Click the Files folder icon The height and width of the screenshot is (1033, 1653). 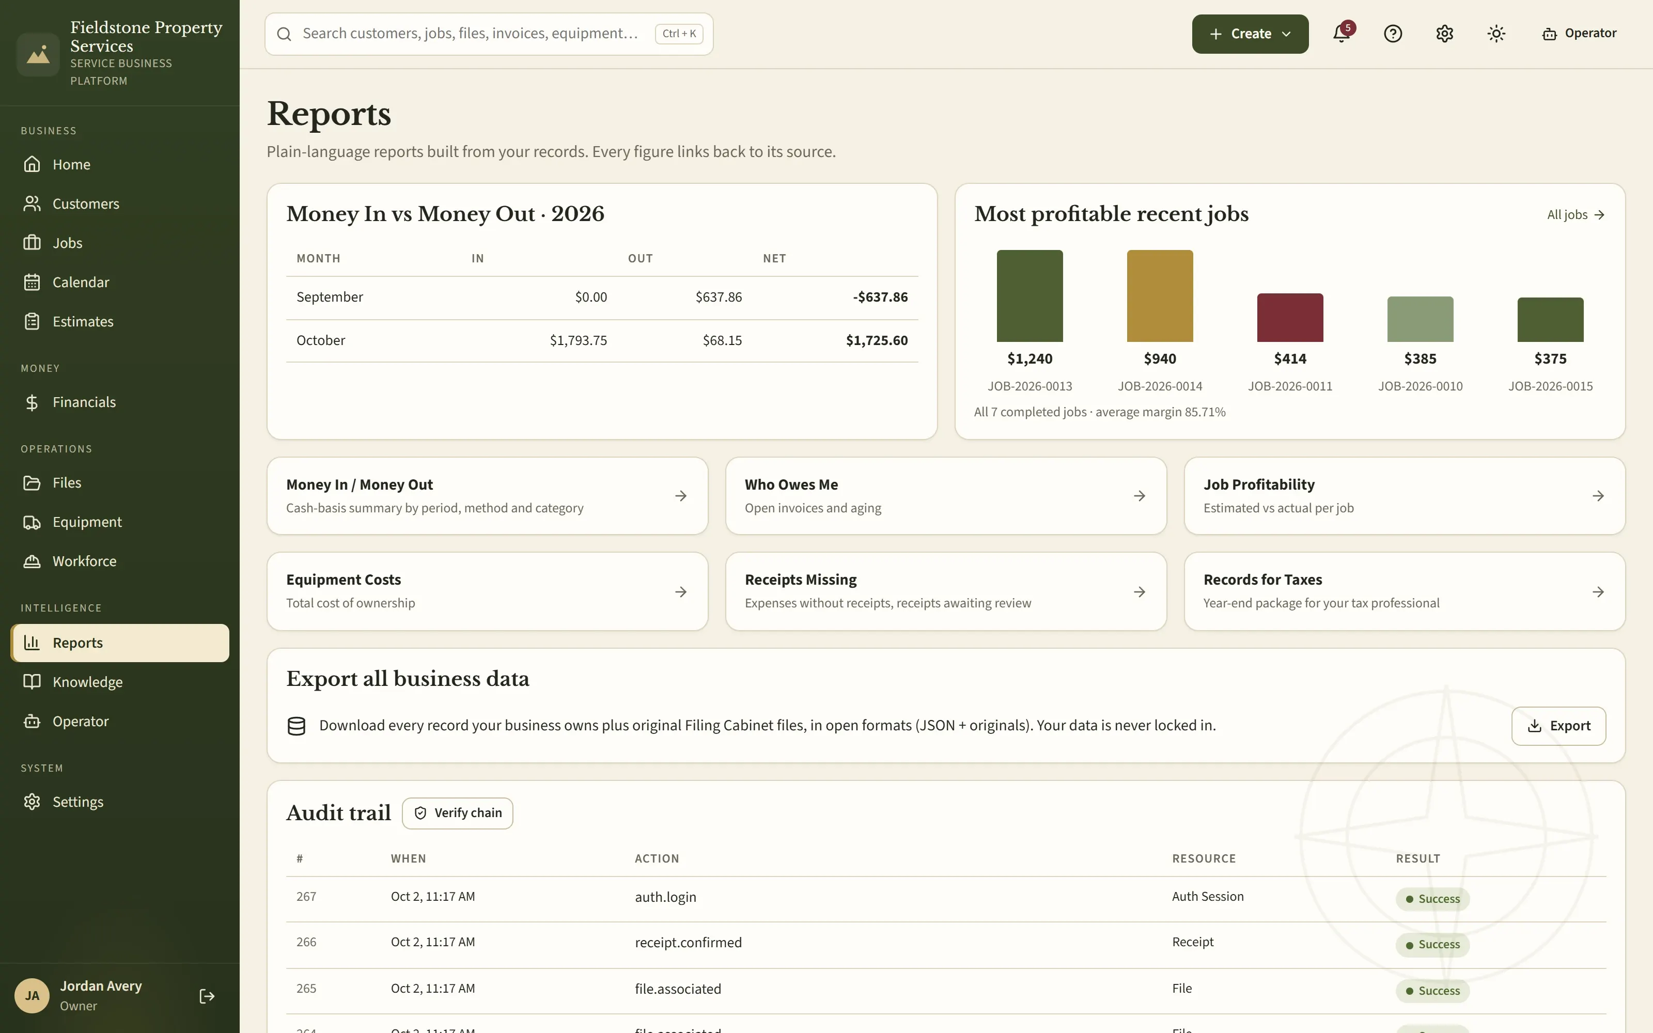(32, 483)
